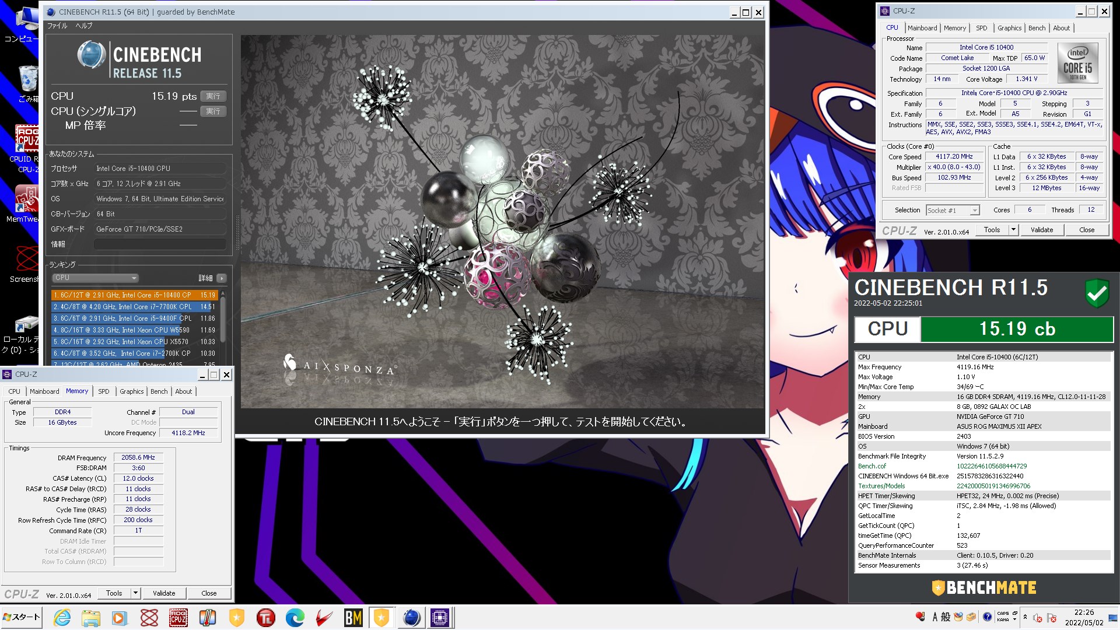Open Internet Explorer from the taskbar
Viewport: 1120px width, 630px height.
(62, 618)
